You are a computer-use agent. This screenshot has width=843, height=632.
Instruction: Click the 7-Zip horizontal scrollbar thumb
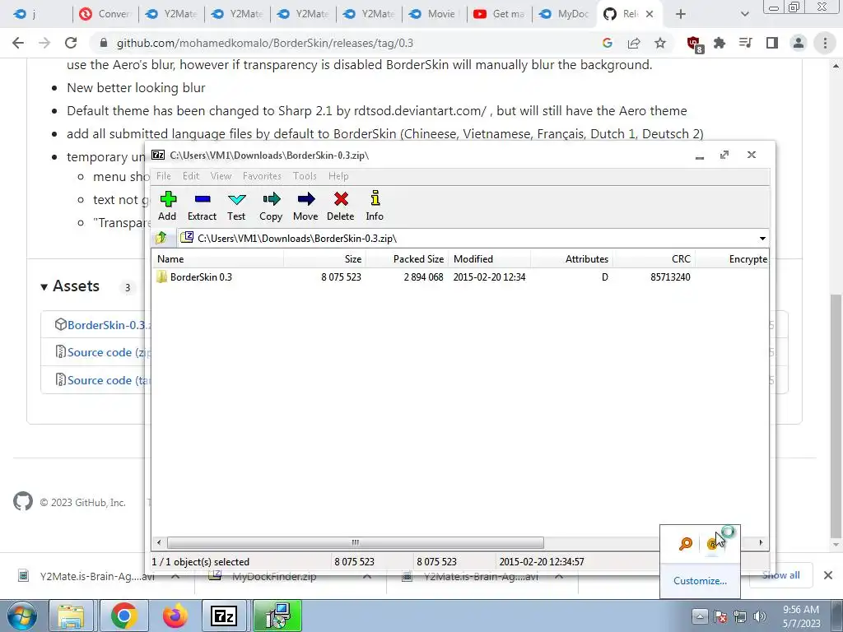pos(355,543)
